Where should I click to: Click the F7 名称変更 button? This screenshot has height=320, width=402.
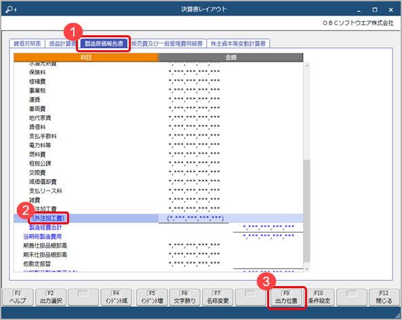coord(218,298)
